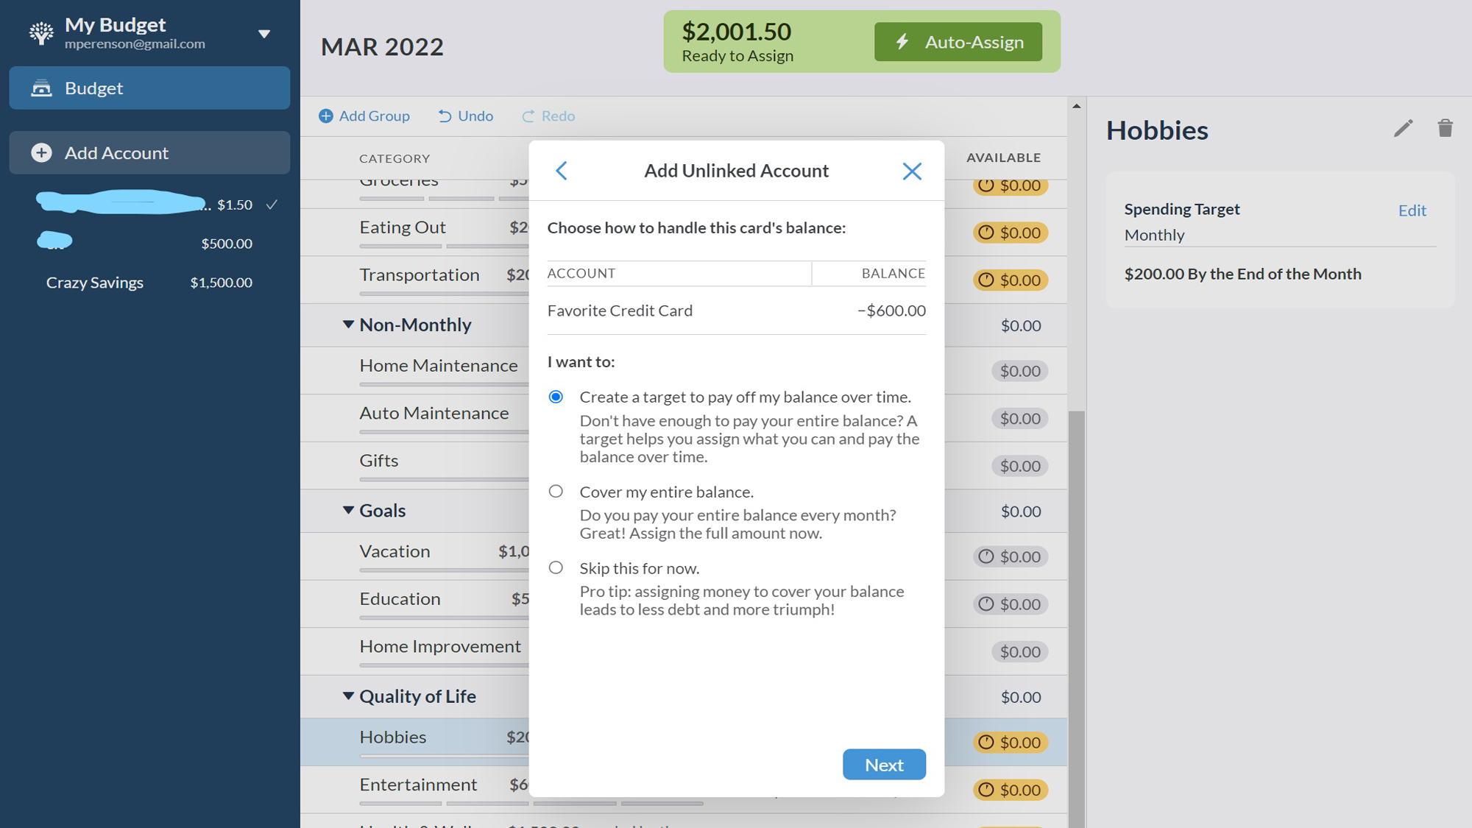This screenshot has height=828, width=1472.
Task: Select 'Create a target to pay off' option
Action: tap(556, 397)
